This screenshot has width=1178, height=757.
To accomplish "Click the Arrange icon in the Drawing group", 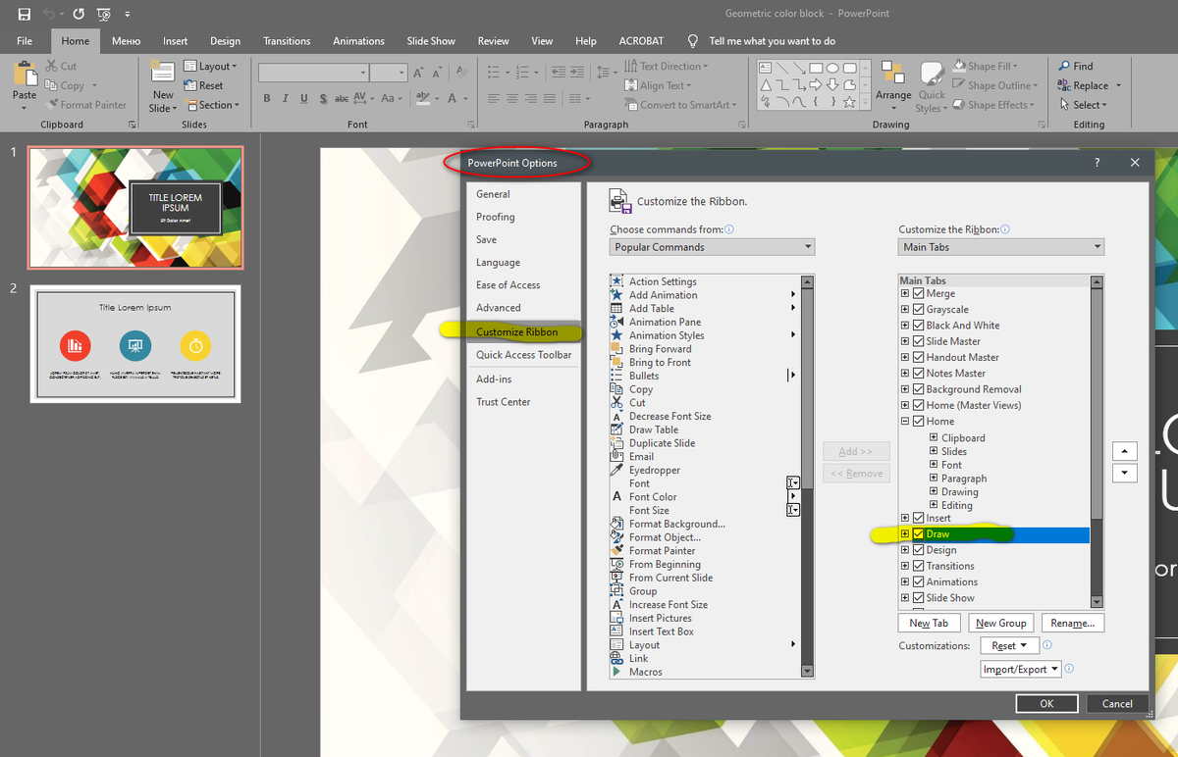I will pyautogui.click(x=893, y=74).
